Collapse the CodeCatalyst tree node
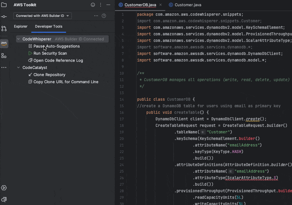 18,67
